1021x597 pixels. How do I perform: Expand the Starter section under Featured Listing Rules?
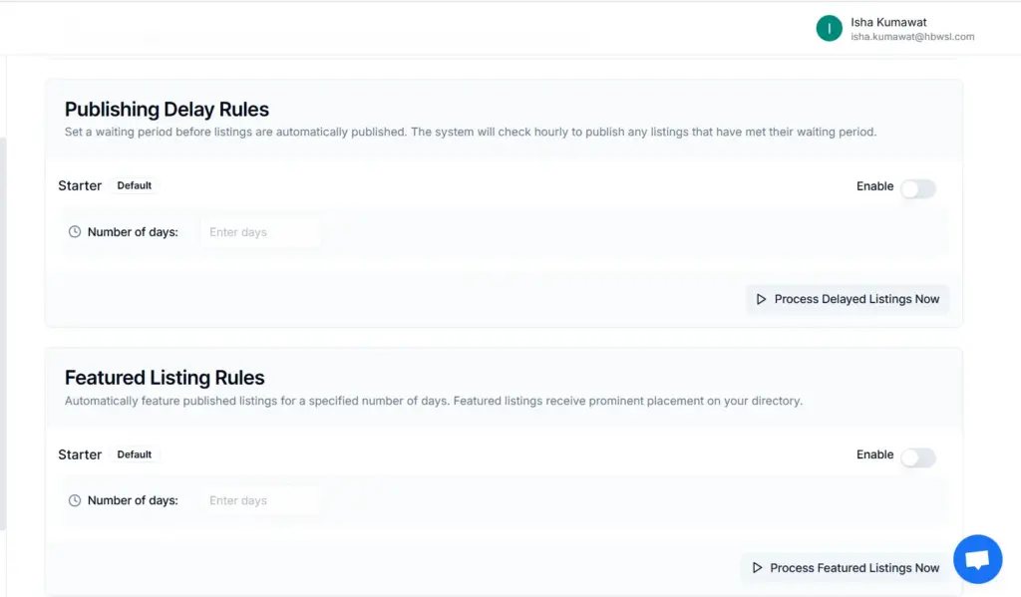point(80,454)
